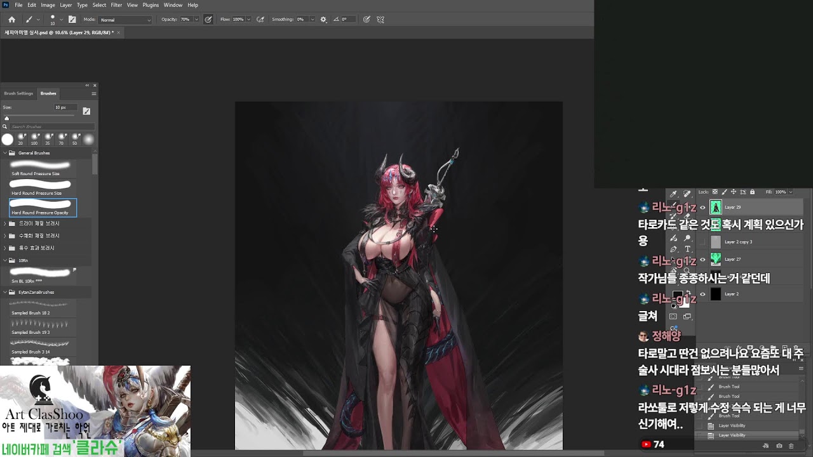This screenshot has width=813, height=457.
Task: Select the recent brush preset labeled 70
Action: tap(62, 139)
